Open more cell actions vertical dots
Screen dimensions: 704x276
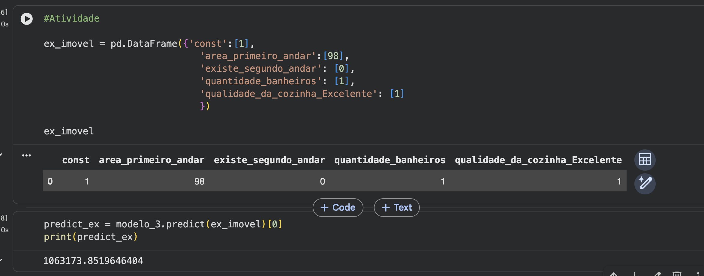click(698, 274)
